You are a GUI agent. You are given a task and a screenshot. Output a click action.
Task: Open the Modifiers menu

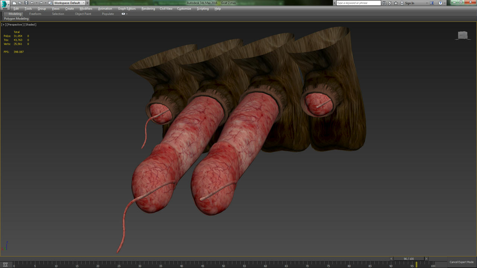click(86, 9)
